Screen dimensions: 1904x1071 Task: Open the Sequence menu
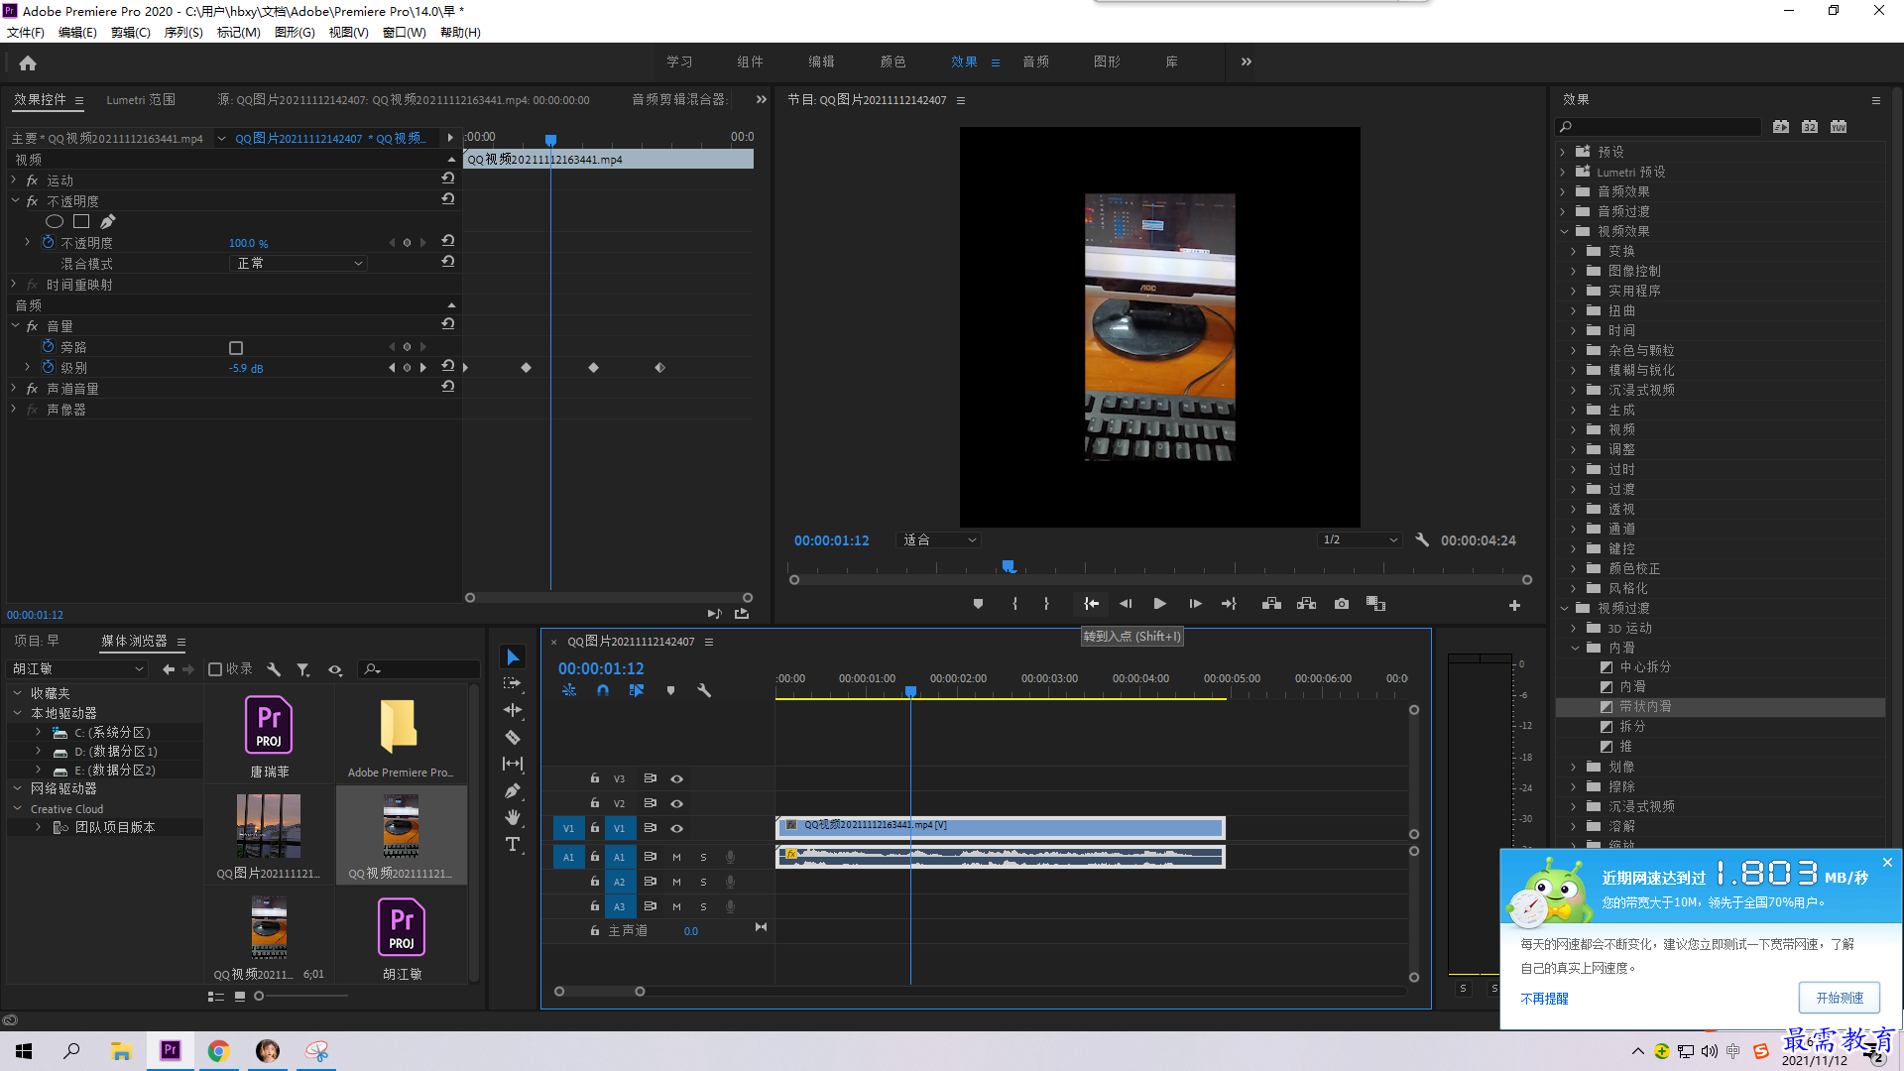click(x=183, y=32)
